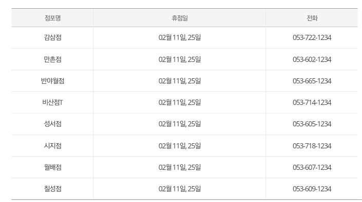Select the 칠성점 store name
Image resolution: width=362 pixels, height=202 pixels.
pyautogui.click(x=53, y=189)
